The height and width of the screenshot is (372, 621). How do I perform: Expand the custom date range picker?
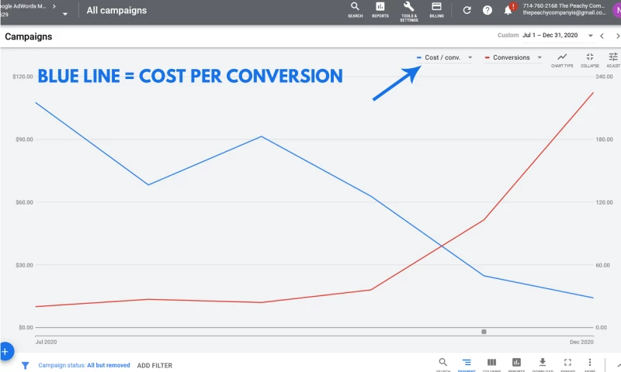coord(591,36)
